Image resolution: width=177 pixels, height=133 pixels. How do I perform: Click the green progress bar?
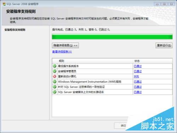point(112,37)
